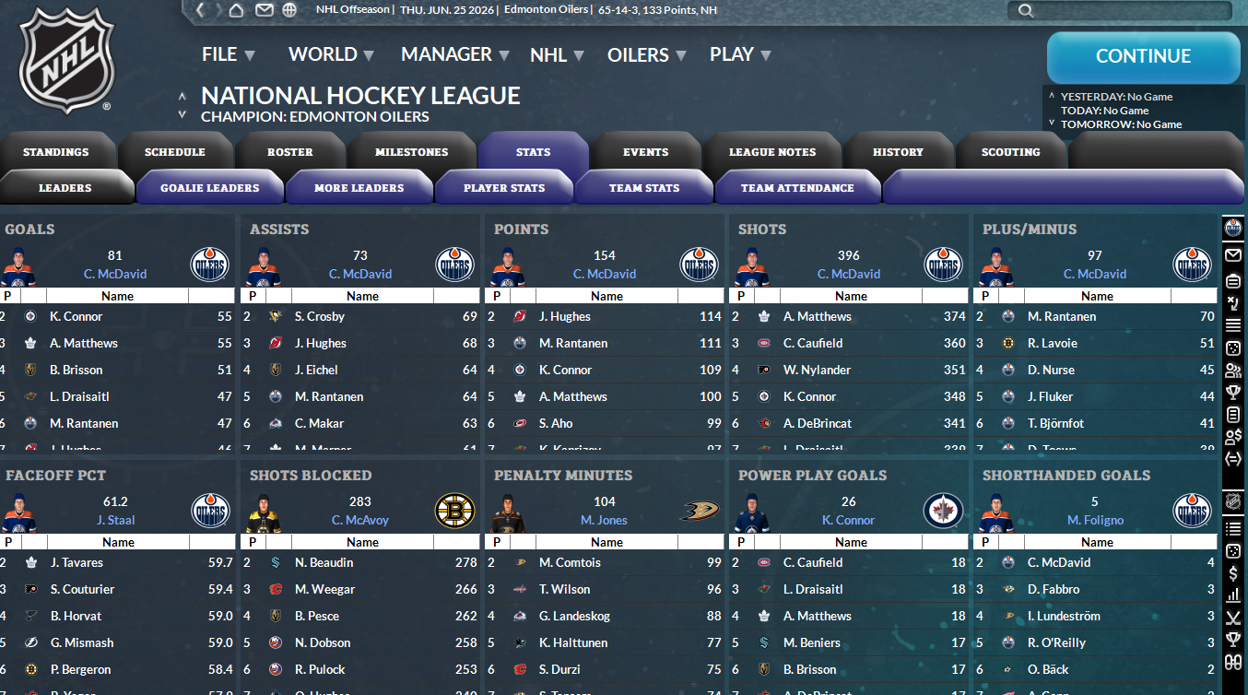Click the X-and-arrow tactics icon in the sidebar

[x=1233, y=302]
